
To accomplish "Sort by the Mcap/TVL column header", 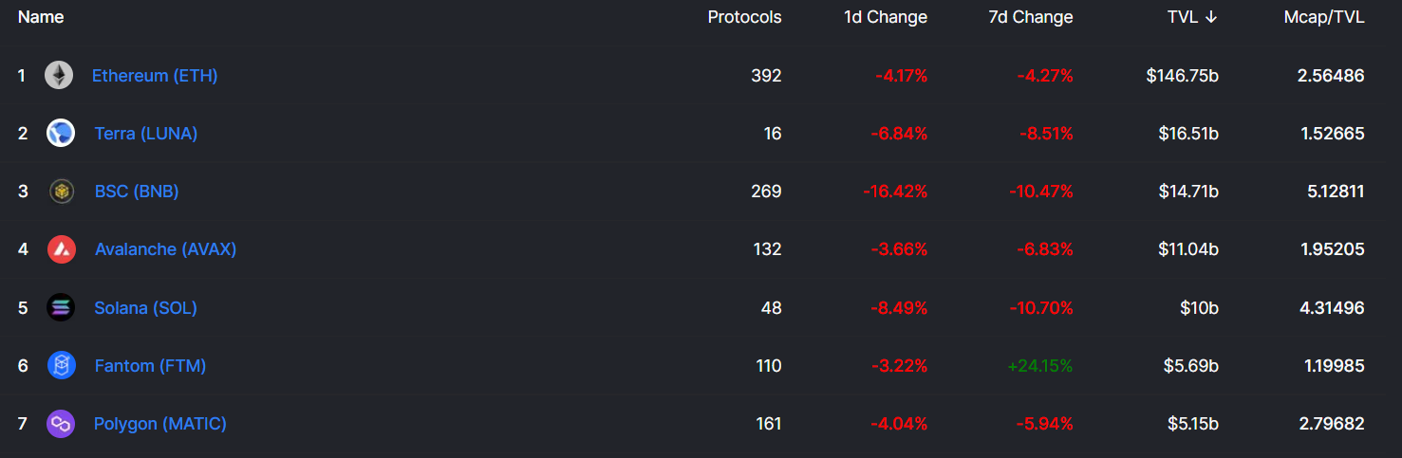I will tap(1324, 17).
